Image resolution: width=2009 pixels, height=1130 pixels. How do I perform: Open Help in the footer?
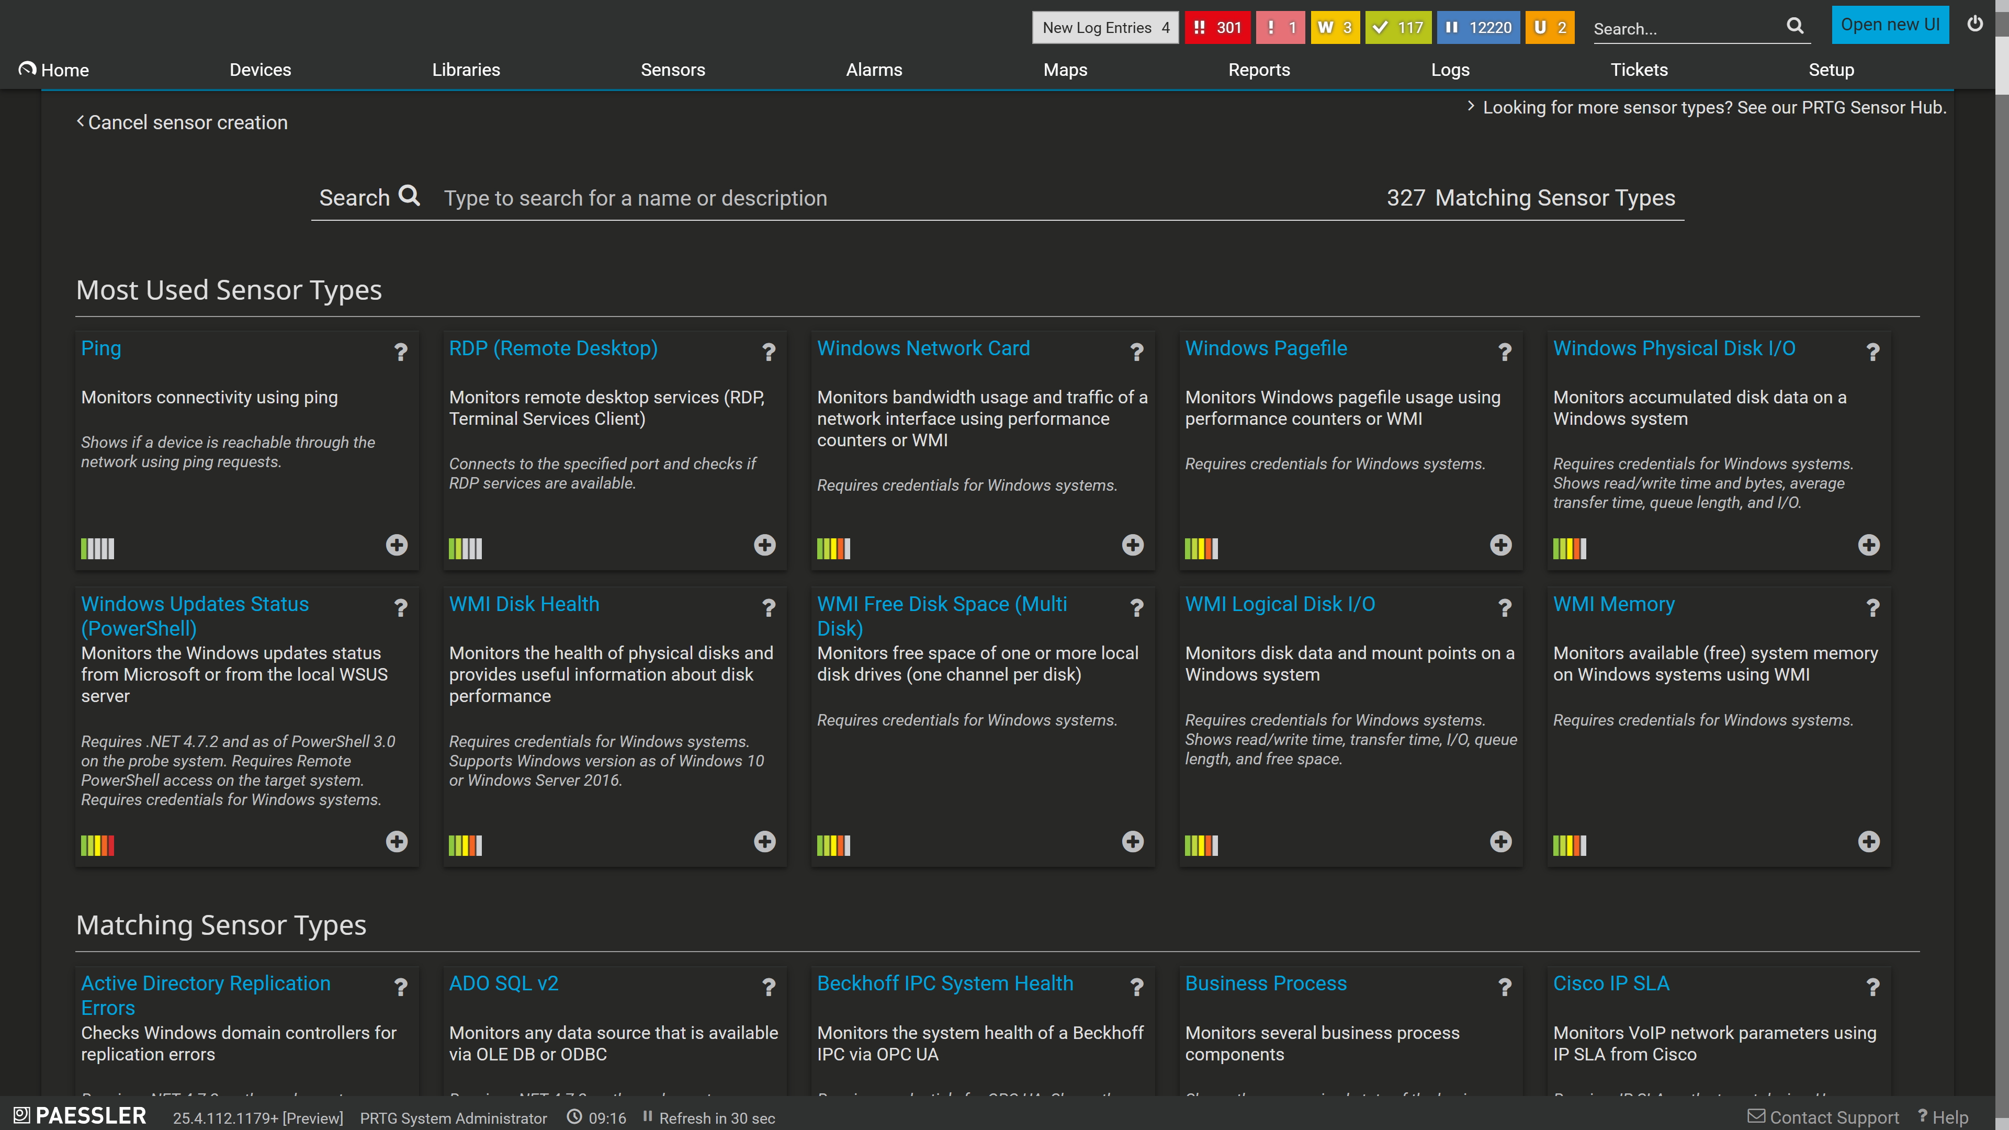click(x=1943, y=1117)
